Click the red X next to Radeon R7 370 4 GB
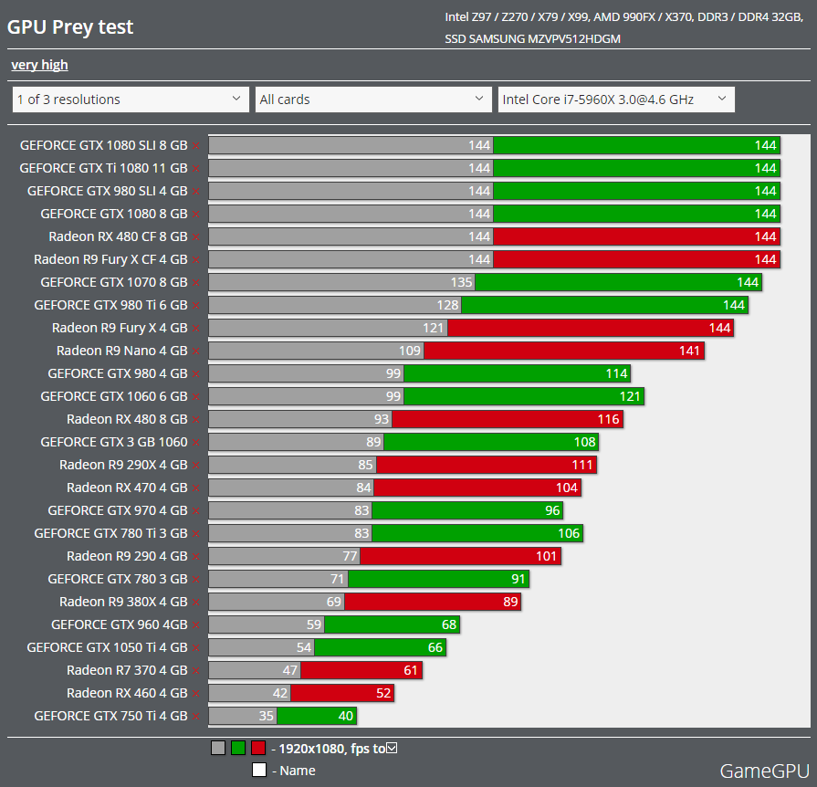This screenshot has height=787, width=817. click(196, 671)
